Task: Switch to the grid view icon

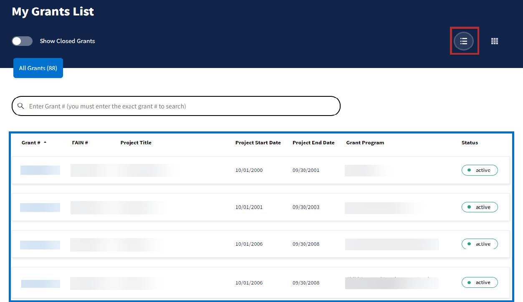Action: point(495,41)
